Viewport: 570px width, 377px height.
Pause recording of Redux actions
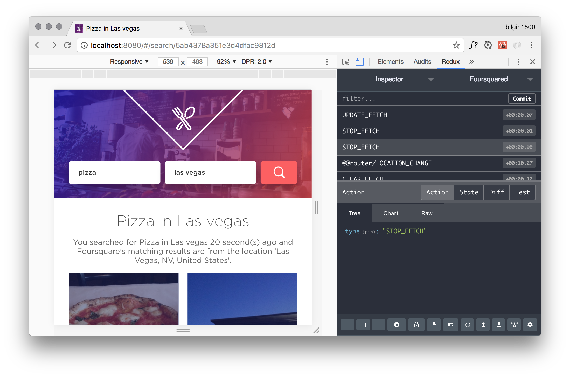pyautogui.click(x=397, y=325)
